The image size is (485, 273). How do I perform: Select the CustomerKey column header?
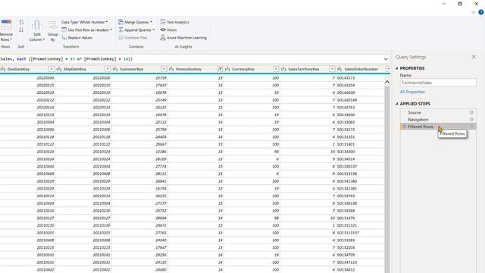[x=131, y=69]
